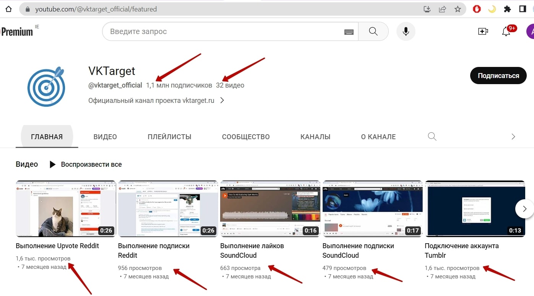Click Воспроизвести все link text
The height and width of the screenshot is (296, 534).
[x=91, y=164]
